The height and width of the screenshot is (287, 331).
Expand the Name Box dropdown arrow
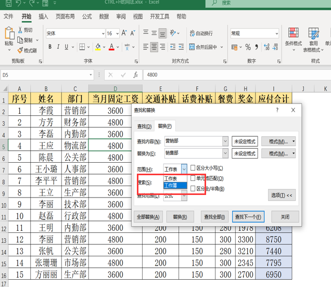[91, 75]
